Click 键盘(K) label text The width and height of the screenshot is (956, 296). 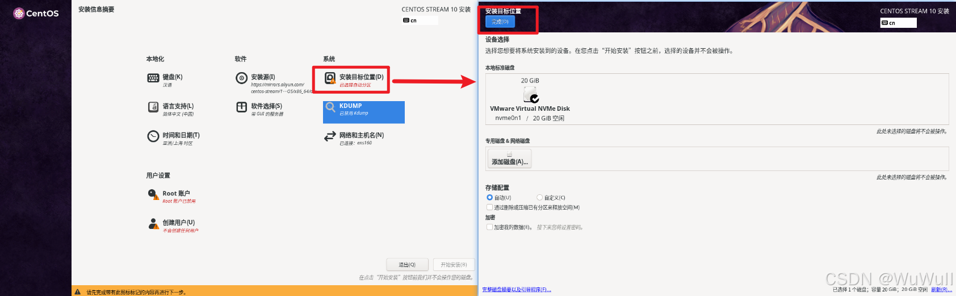pos(173,77)
